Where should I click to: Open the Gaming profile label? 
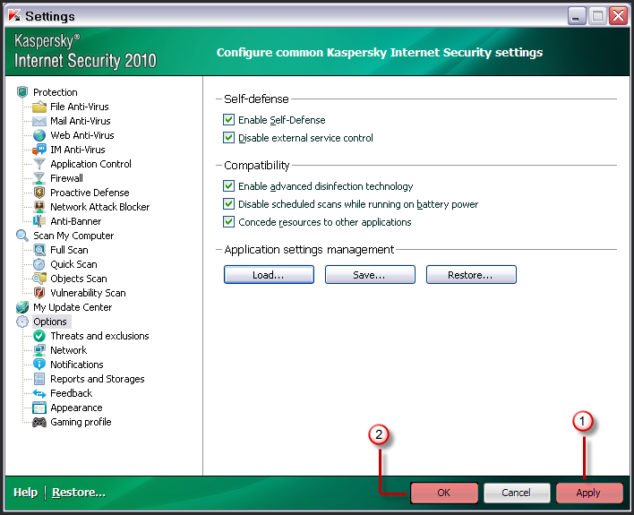pos(81,422)
